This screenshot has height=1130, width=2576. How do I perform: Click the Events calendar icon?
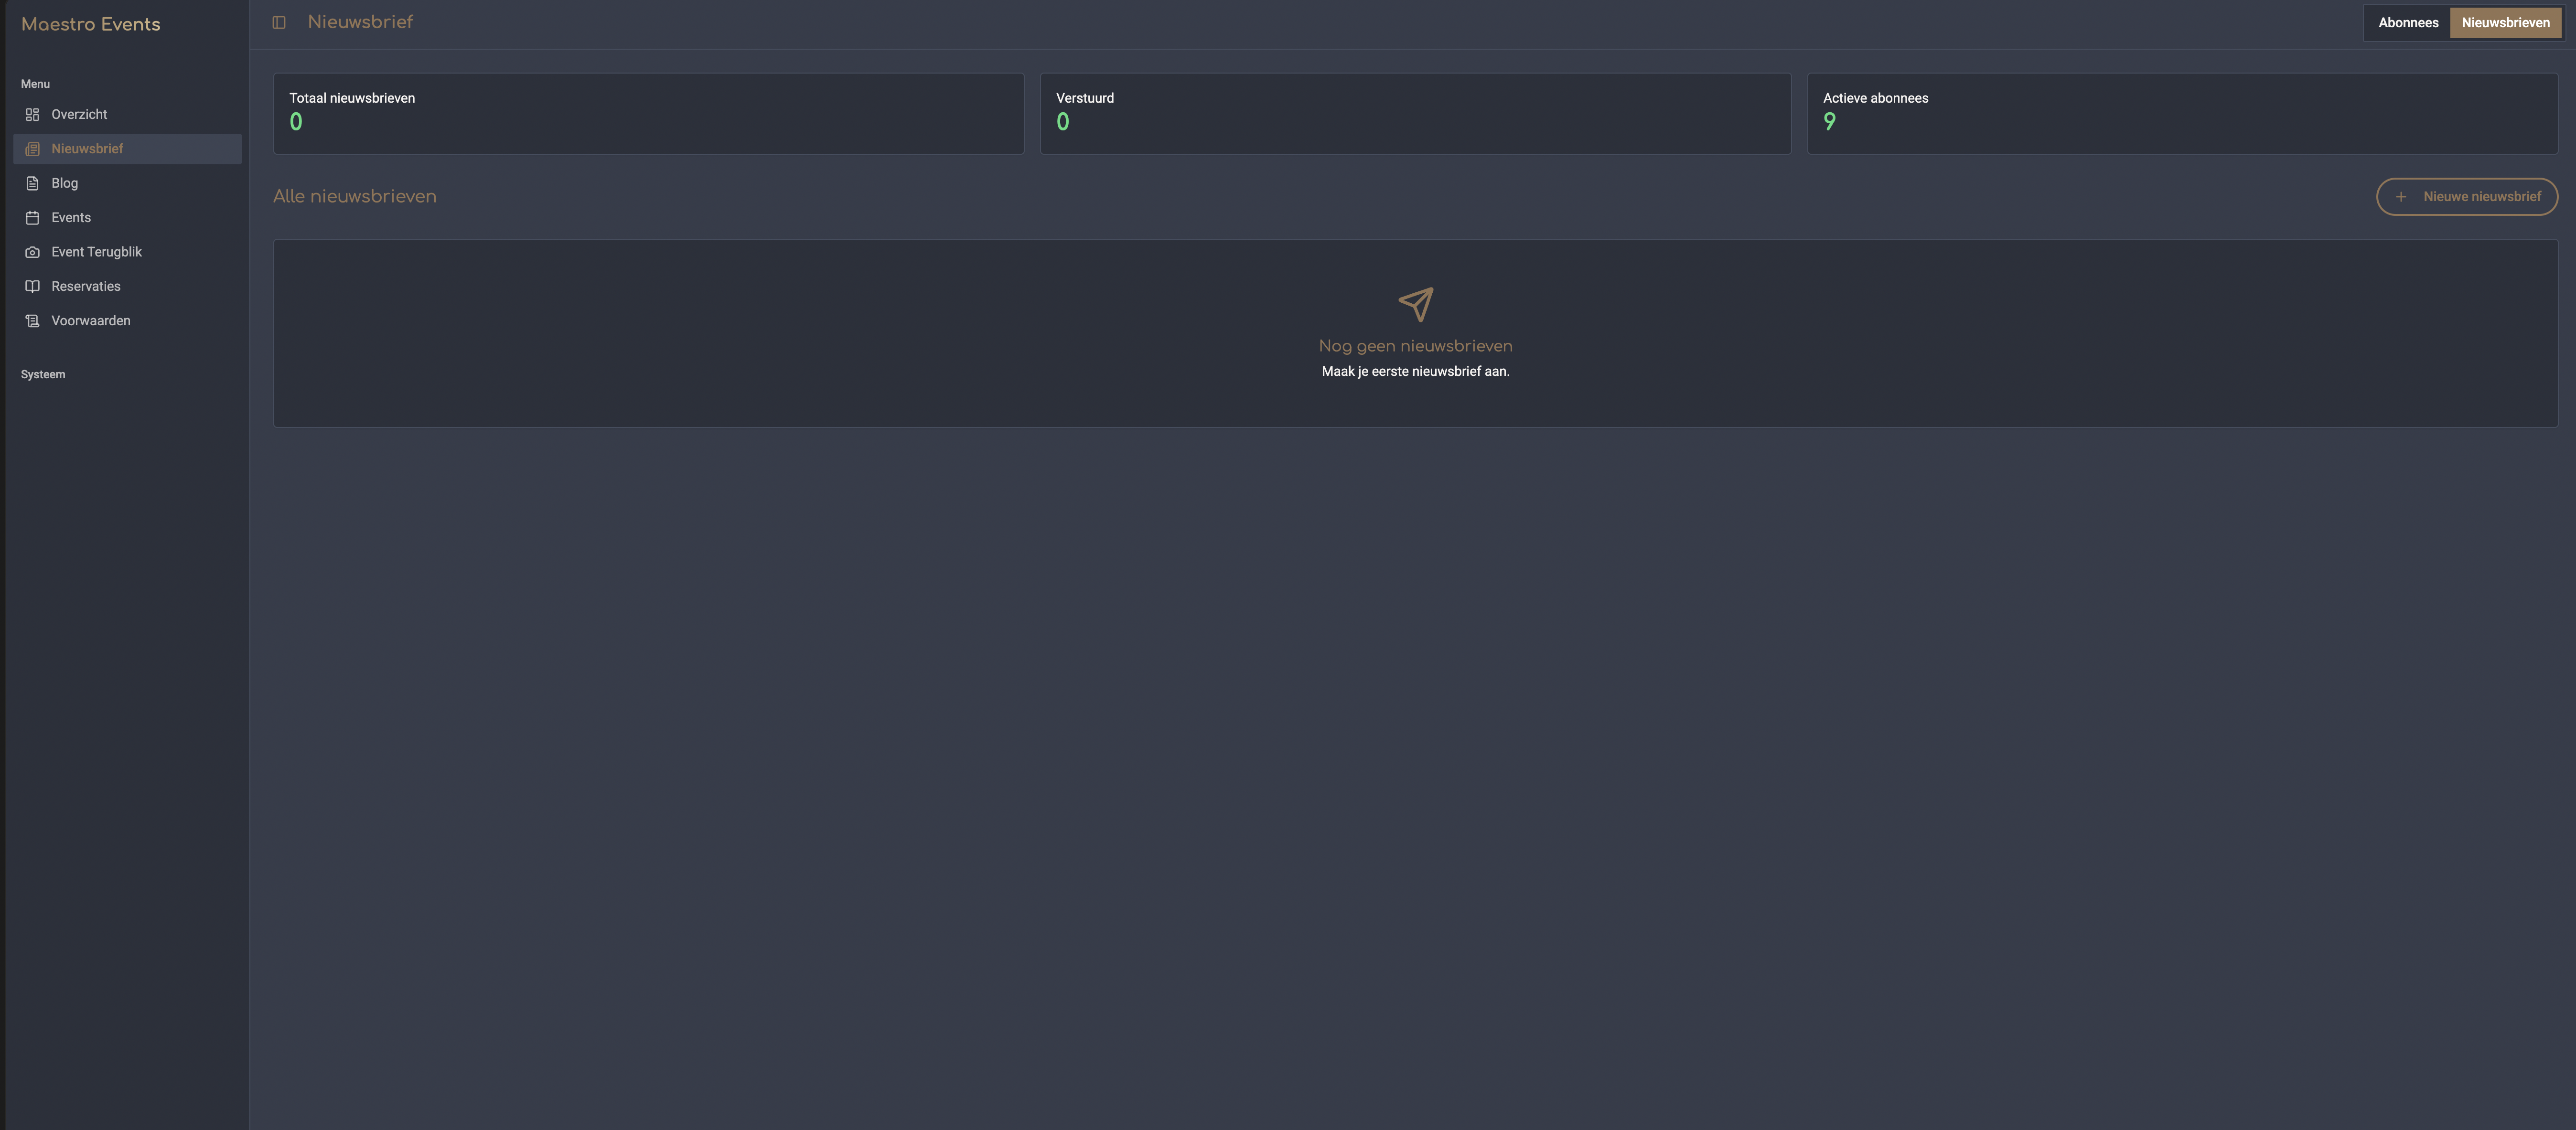[32, 218]
